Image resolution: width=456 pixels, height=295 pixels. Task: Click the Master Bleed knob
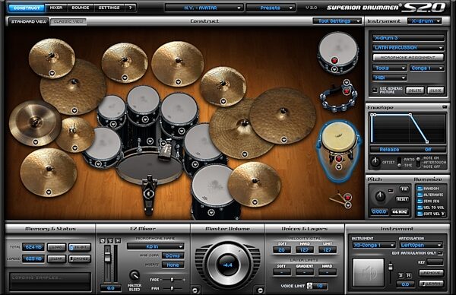coord(134,275)
